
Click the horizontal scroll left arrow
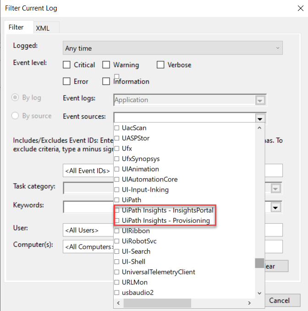pyautogui.click(x=119, y=303)
